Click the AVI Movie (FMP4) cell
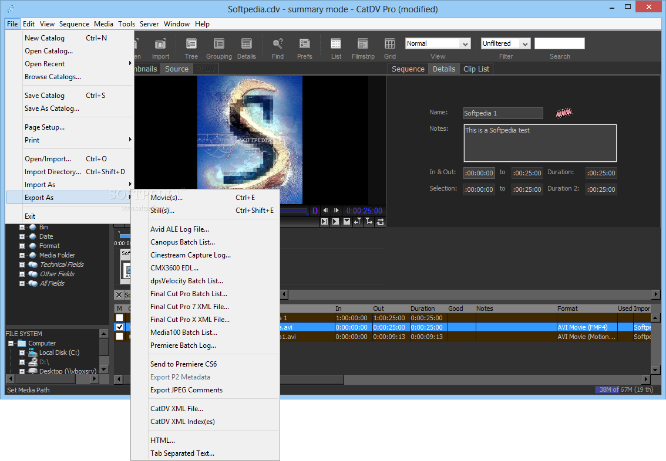Screen dimensions: 666x461 pyautogui.click(x=587, y=327)
